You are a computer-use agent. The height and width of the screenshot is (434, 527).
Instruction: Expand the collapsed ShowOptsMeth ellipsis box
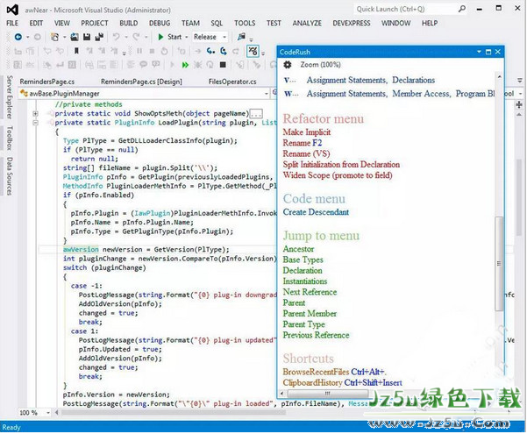tap(256, 114)
